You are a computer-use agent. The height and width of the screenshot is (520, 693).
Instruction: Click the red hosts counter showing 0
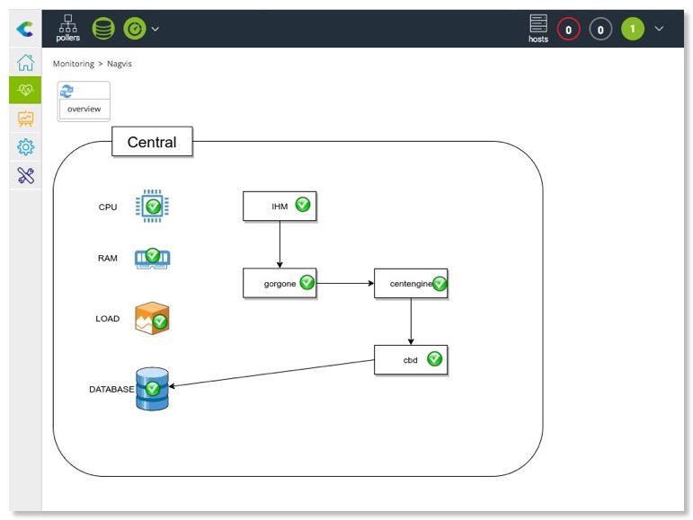[568, 30]
